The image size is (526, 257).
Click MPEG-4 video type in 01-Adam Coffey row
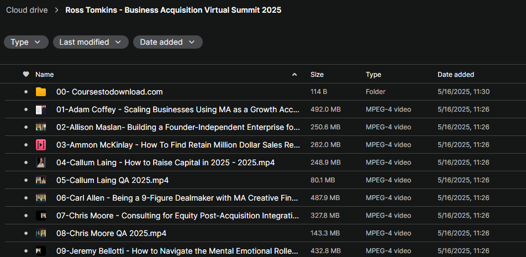388,110
